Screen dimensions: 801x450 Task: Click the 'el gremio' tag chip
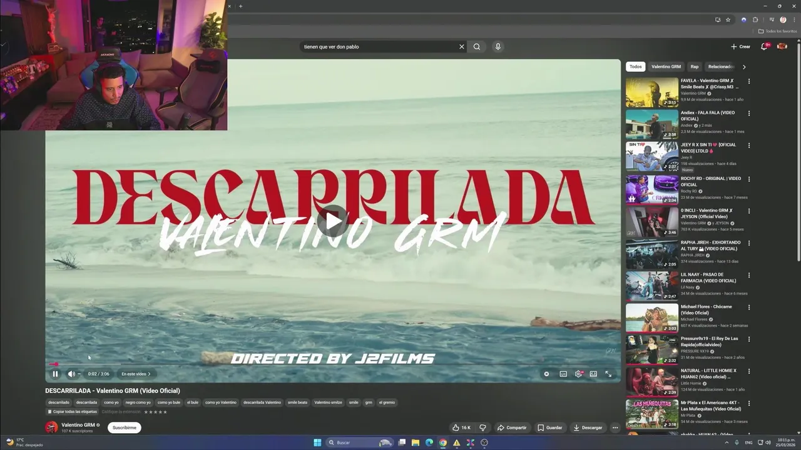click(387, 402)
